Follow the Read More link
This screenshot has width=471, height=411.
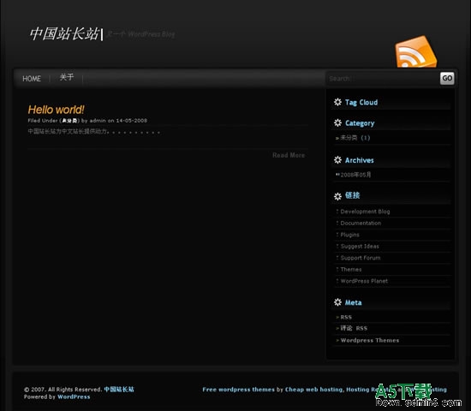tap(289, 155)
